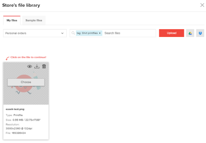Screen dimensions: 206x143
Task: Open the Personal orders dropdown
Action: (35, 33)
